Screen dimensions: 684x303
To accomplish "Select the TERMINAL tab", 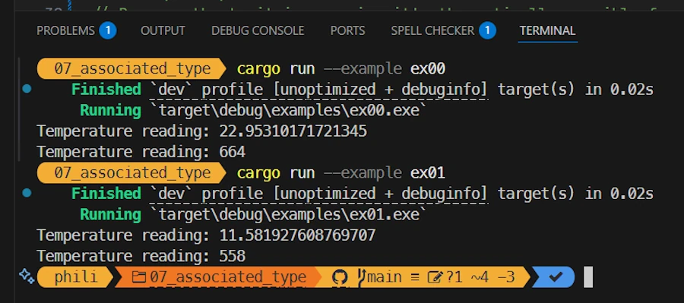I will coord(547,30).
